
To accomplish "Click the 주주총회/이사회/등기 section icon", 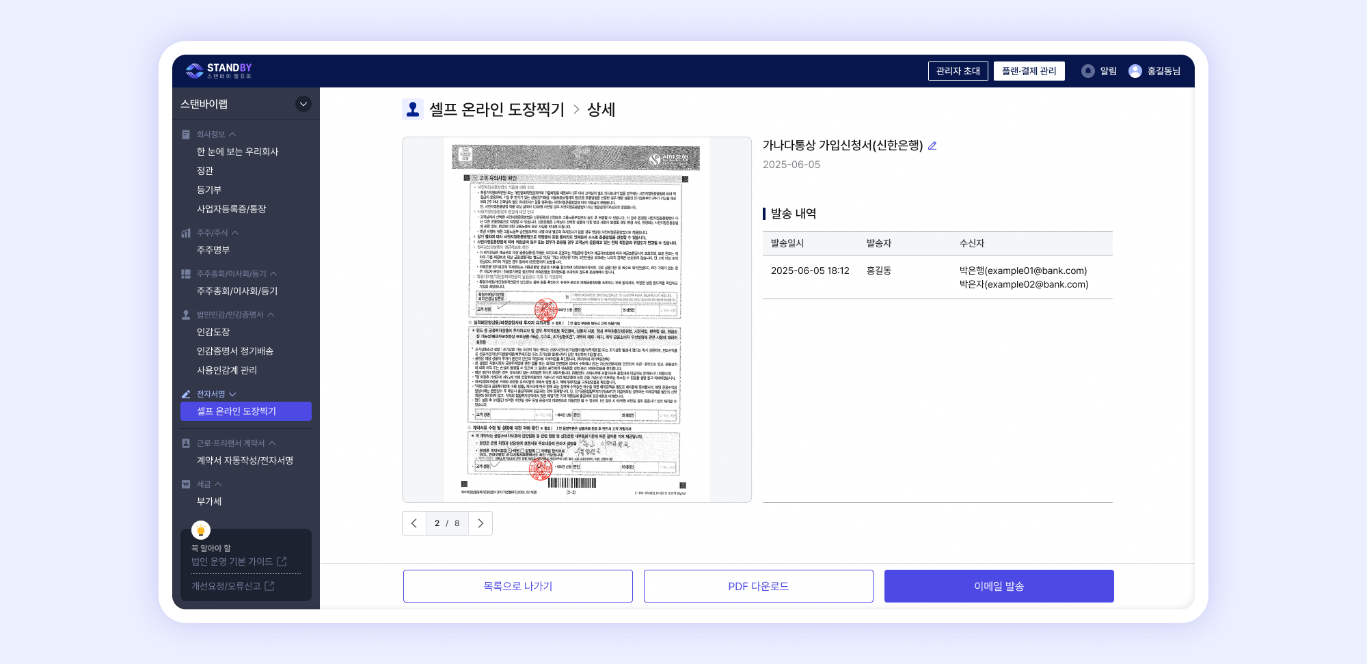I will (x=186, y=274).
